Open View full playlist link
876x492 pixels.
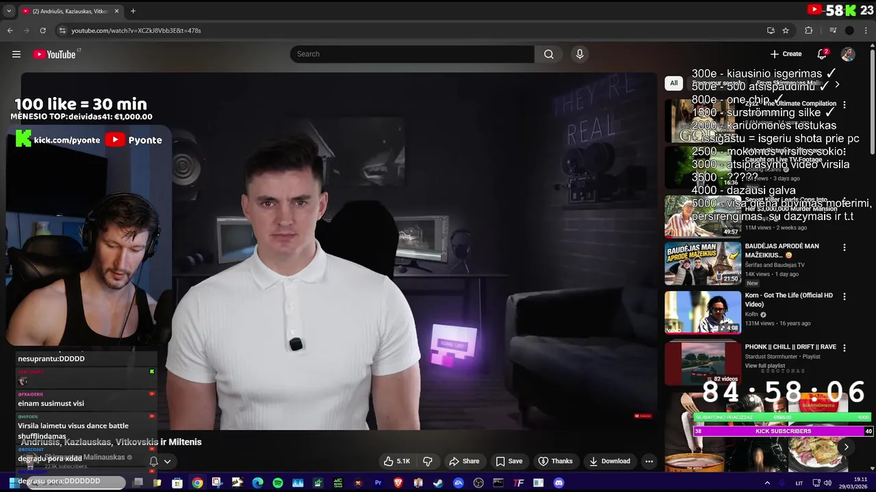(x=764, y=366)
